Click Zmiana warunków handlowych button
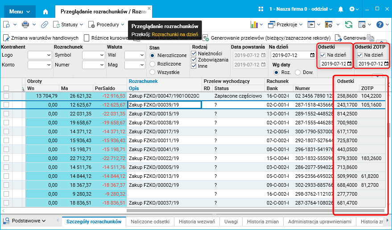Screen dimensions: 392x230 tap(41, 38)
